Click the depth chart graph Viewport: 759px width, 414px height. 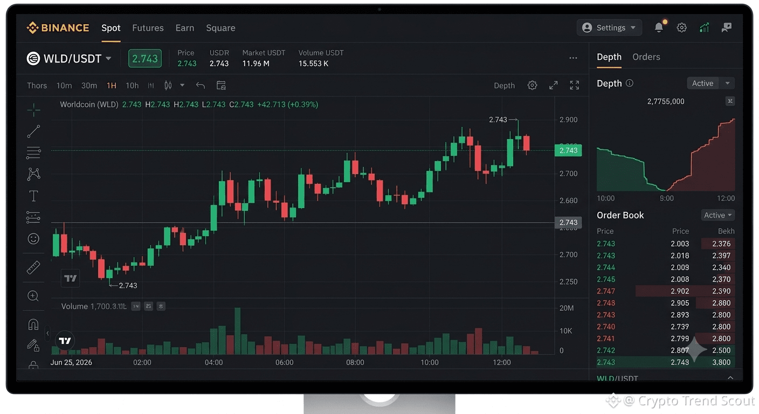coord(666,154)
